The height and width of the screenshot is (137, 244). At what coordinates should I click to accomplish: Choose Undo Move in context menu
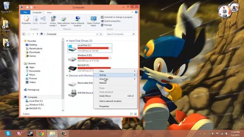pyautogui.click(x=115, y=96)
